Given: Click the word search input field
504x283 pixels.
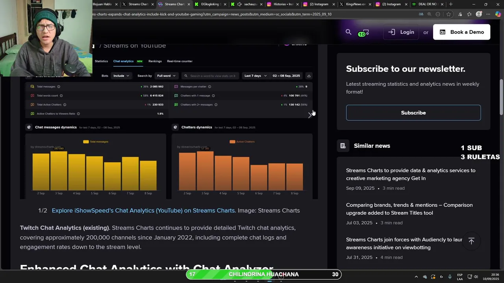Looking at the screenshot, I should pyautogui.click(x=211, y=76).
